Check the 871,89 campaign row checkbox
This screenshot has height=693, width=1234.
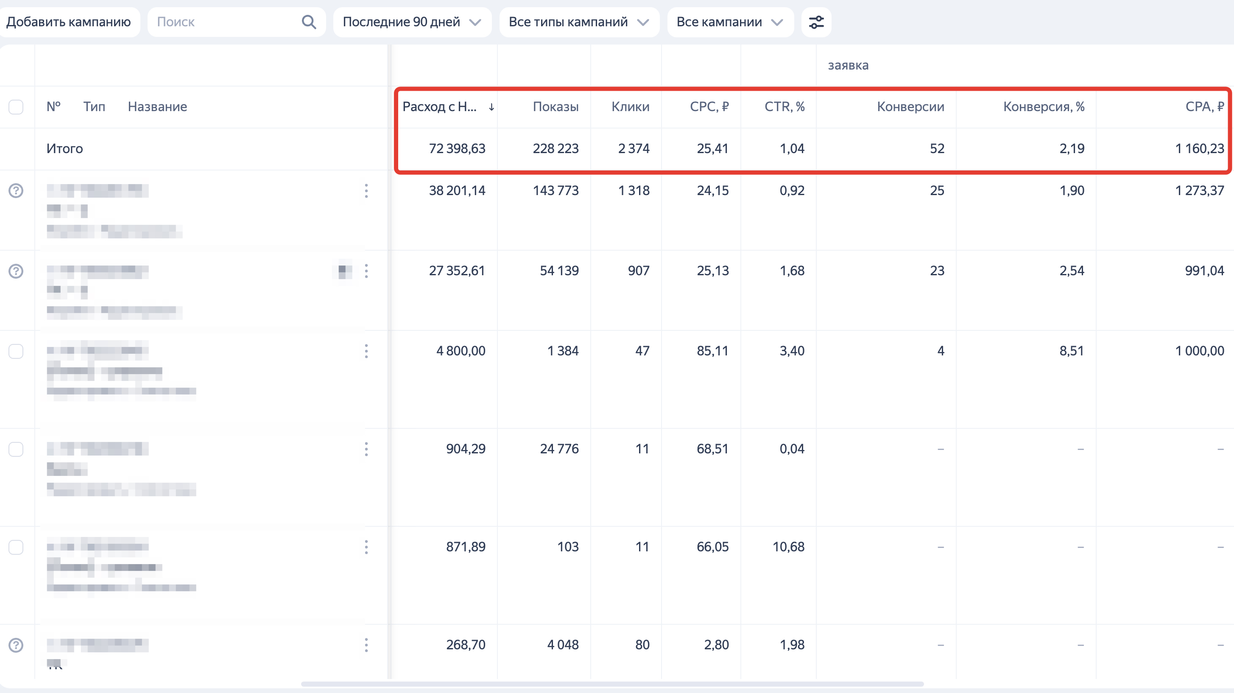(x=16, y=547)
